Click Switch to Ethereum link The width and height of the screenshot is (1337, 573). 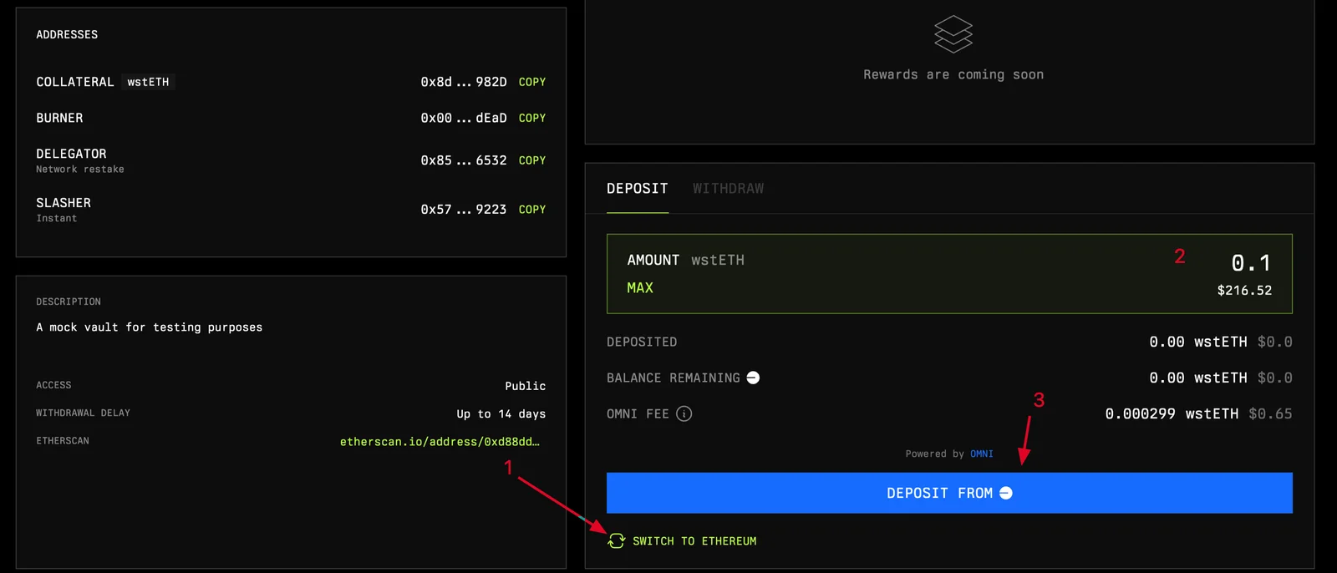coord(694,541)
